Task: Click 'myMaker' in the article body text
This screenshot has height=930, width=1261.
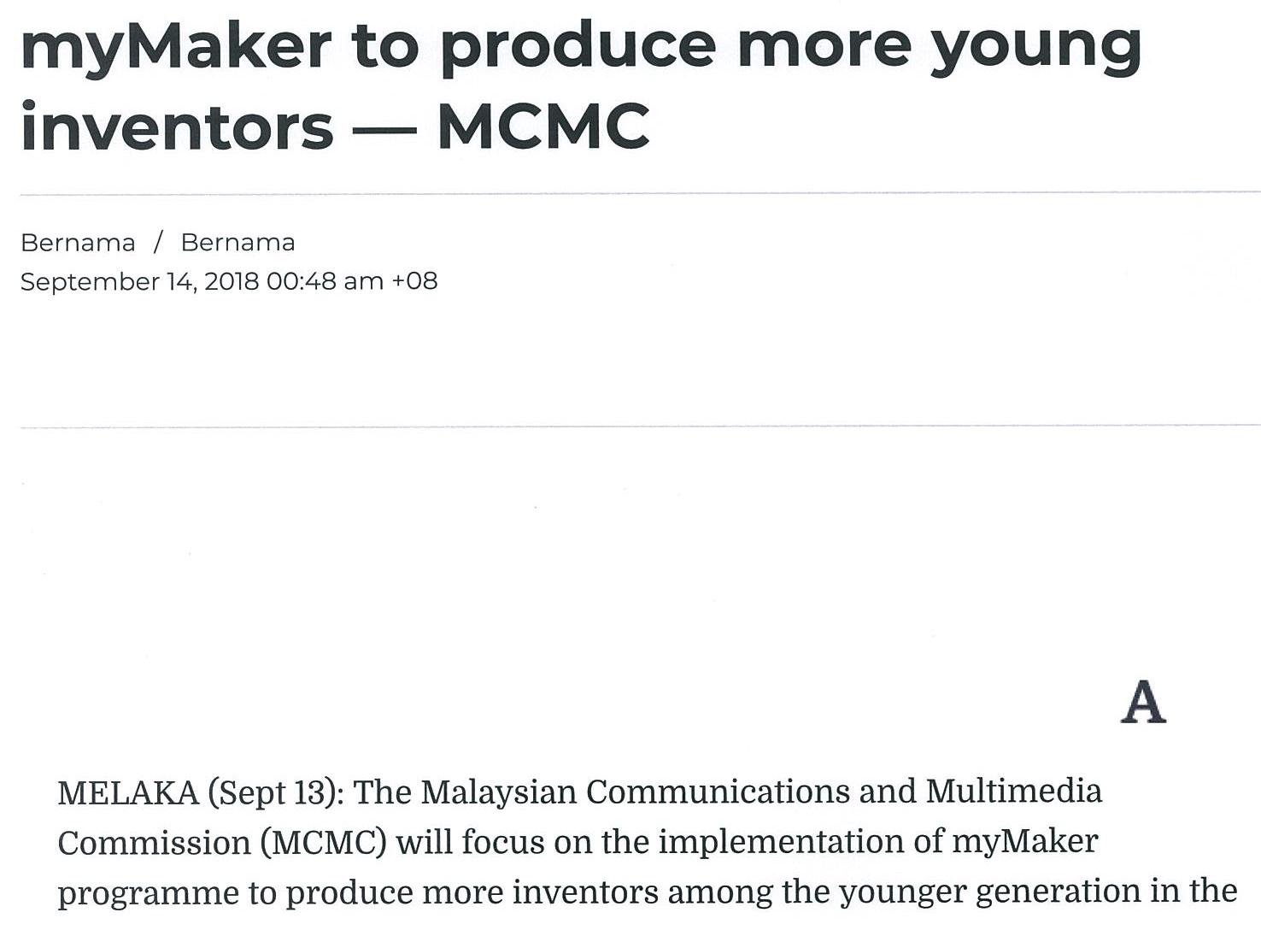Action: coord(1024,842)
